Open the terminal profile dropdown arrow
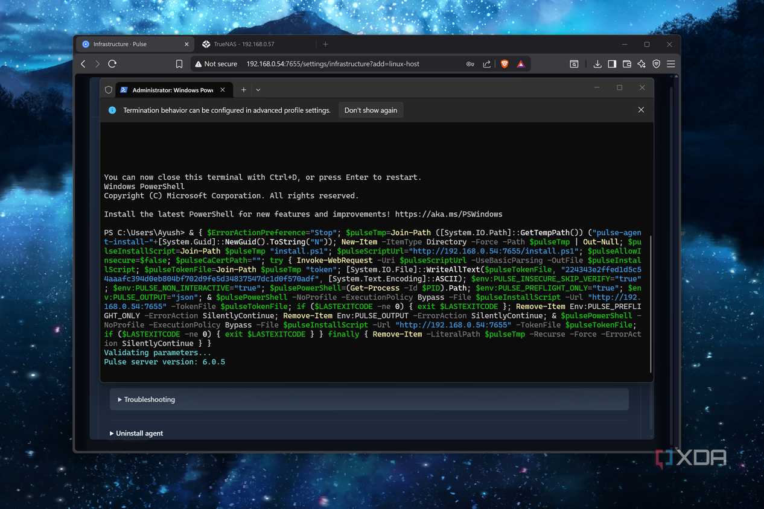The height and width of the screenshot is (509, 764). (258, 90)
